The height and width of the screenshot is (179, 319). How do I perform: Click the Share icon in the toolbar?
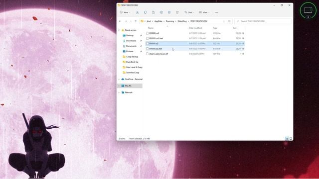click(x=169, y=12)
